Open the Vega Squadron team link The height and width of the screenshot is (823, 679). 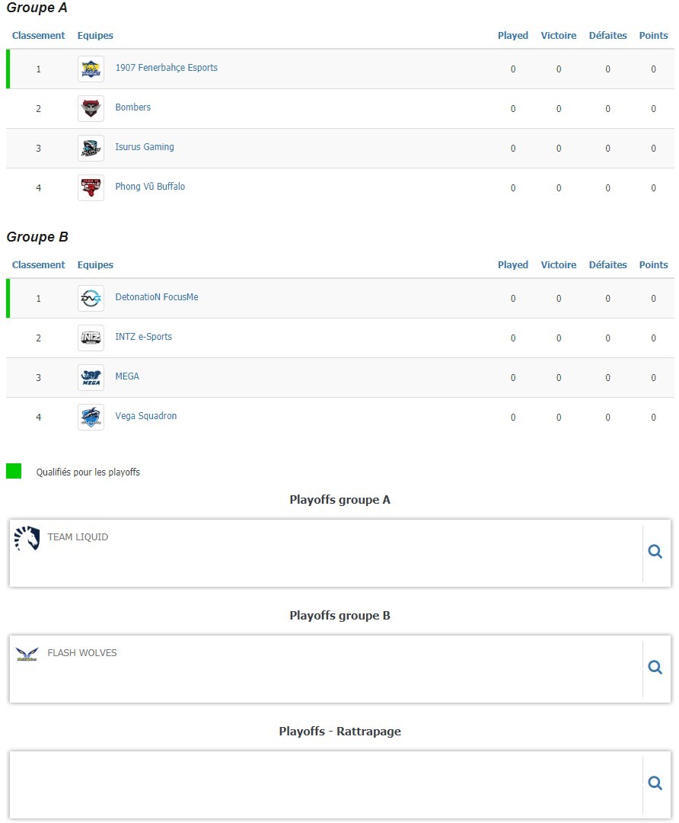[145, 416]
